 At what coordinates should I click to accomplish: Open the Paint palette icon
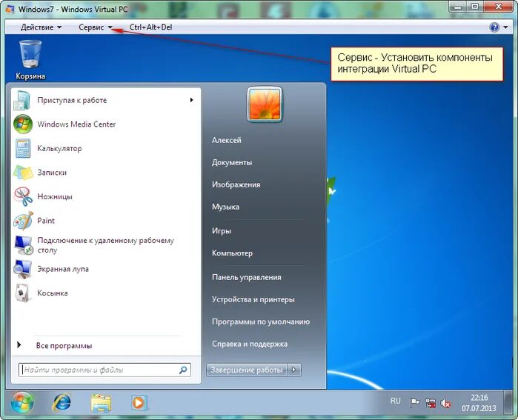point(23,221)
